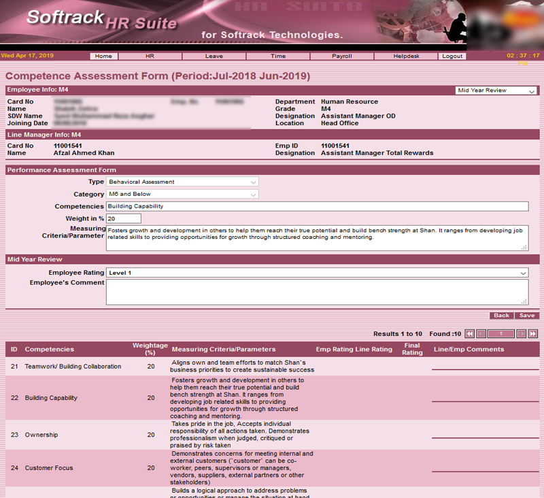The image size is (544, 498).
Task: Go to the first results page
Action: click(469, 334)
